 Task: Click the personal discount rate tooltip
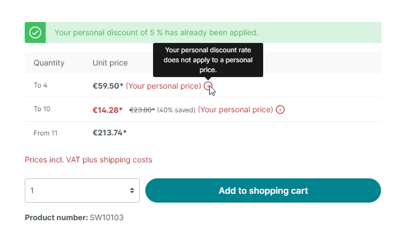click(208, 59)
